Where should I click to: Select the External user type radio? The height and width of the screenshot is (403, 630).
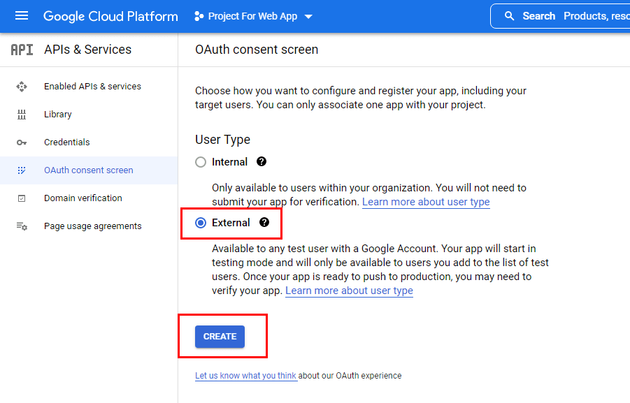click(201, 223)
